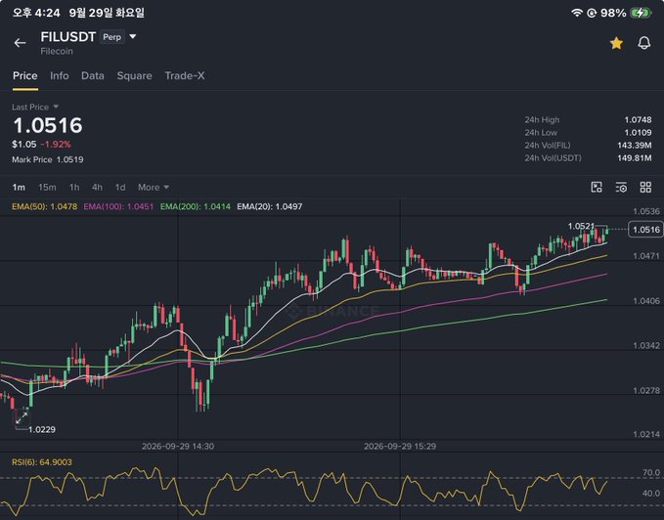The height and width of the screenshot is (520, 664).
Task: Select the Price tab
Action: (25, 75)
